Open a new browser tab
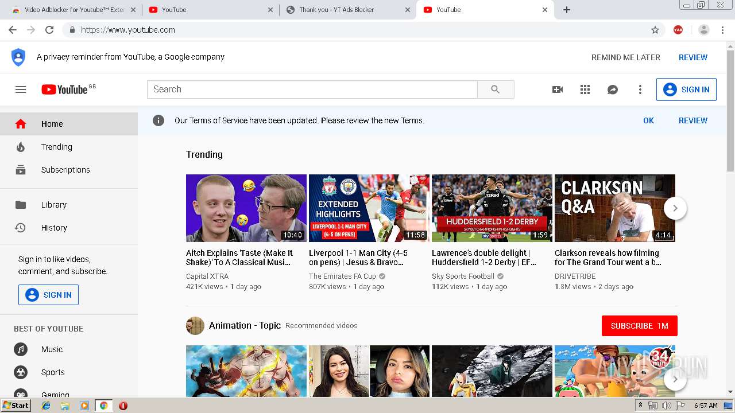This screenshot has height=413, width=735. [x=567, y=10]
